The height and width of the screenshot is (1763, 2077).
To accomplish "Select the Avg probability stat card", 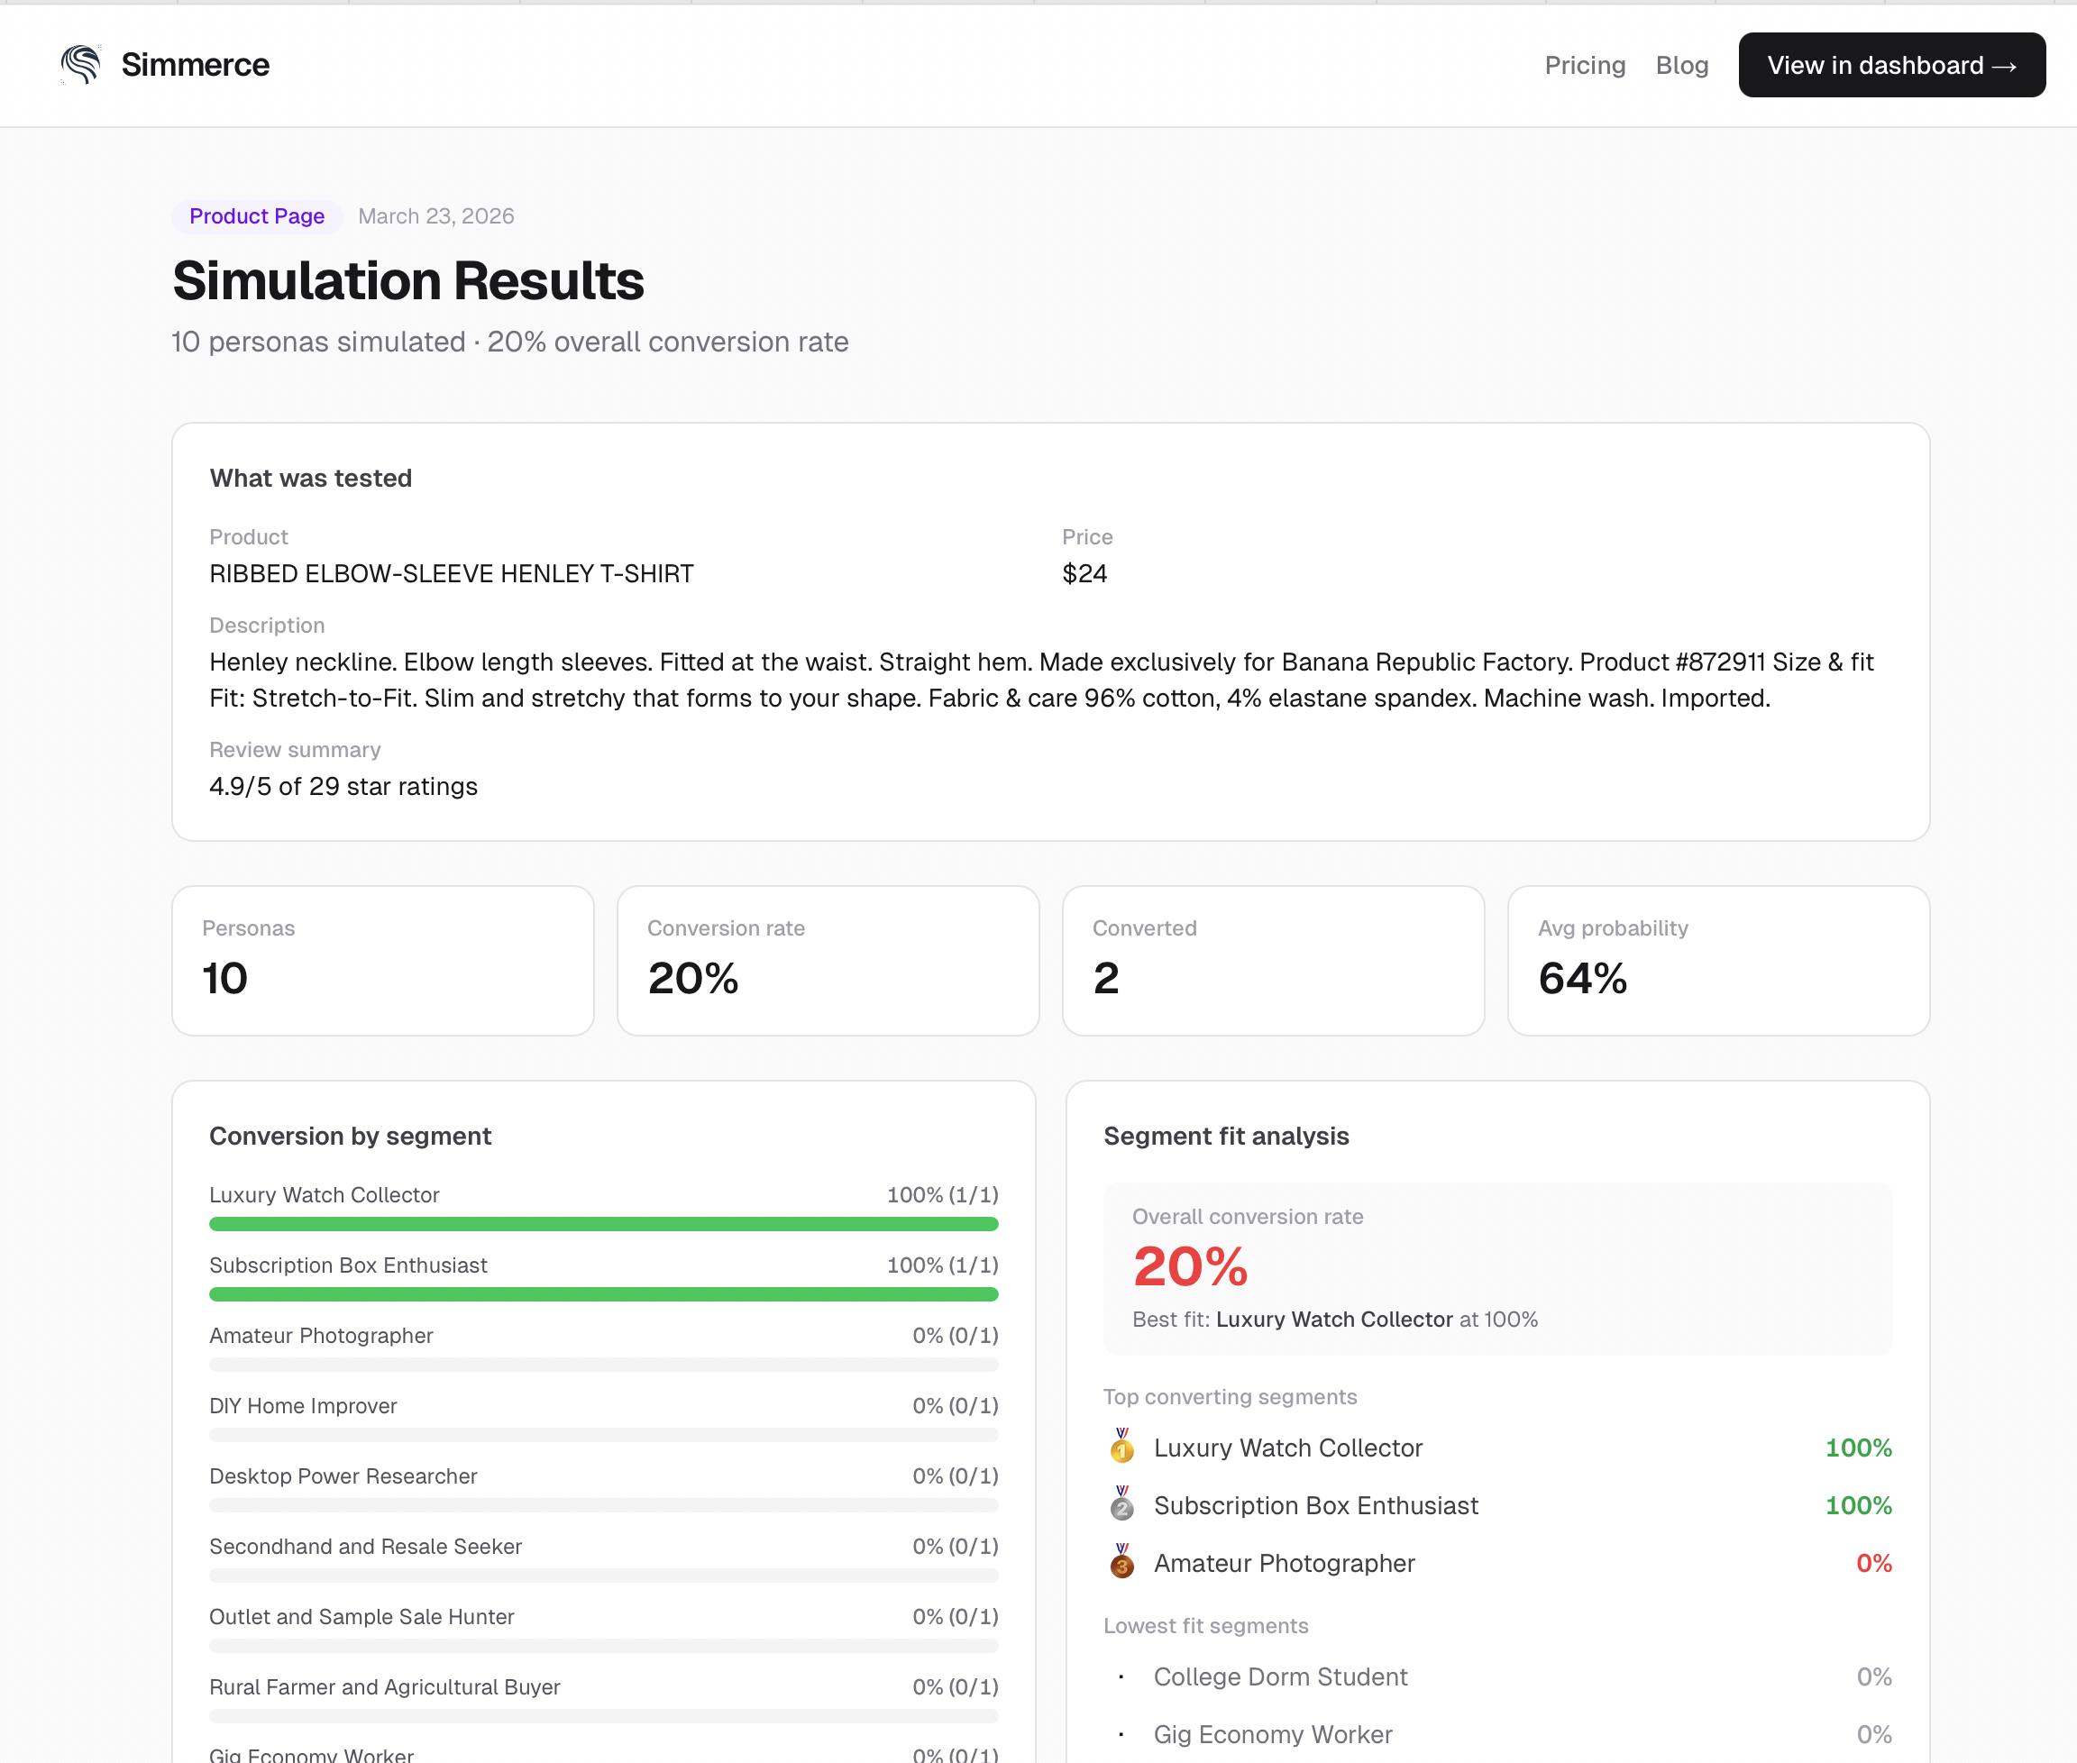I will click(1717, 959).
